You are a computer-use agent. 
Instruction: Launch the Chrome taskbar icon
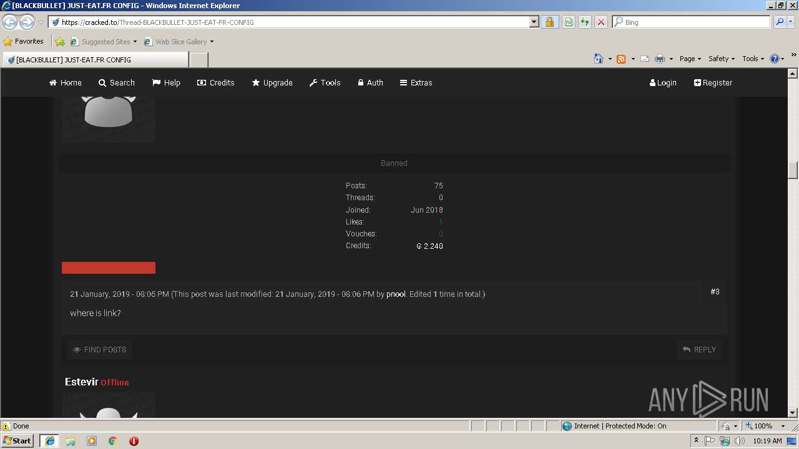(113, 441)
